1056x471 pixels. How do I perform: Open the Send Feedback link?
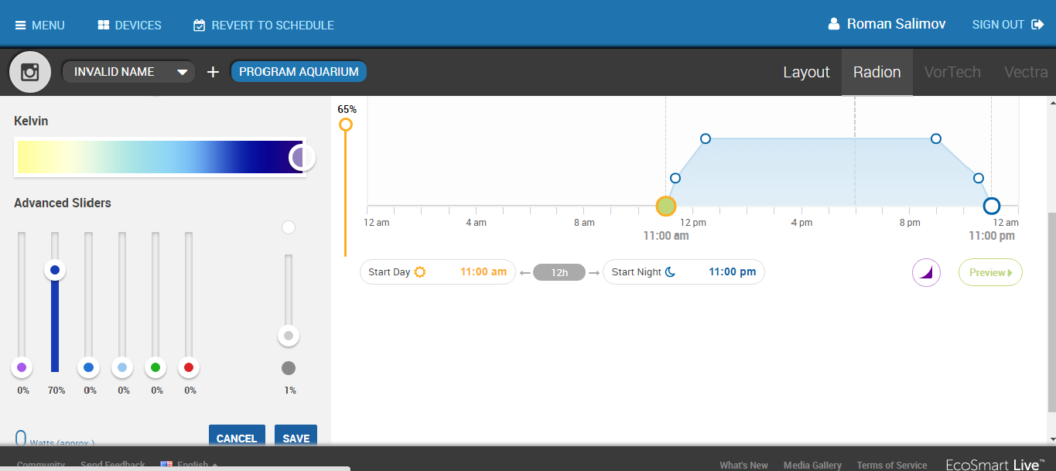(113, 466)
